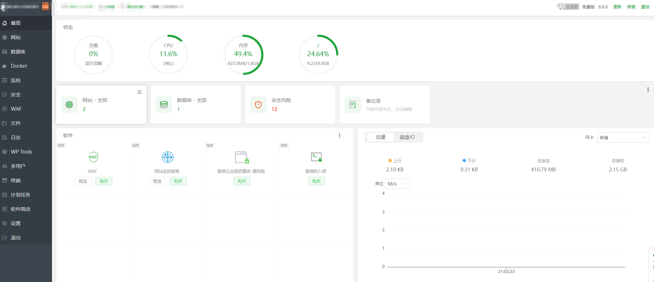Click the 终端 terminal icon in sidebar

click(x=5, y=180)
